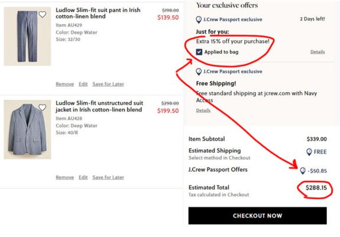Edit the Ludlow suit pant item
This screenshot has width=340, height=237.
click(x=83, y=84)
